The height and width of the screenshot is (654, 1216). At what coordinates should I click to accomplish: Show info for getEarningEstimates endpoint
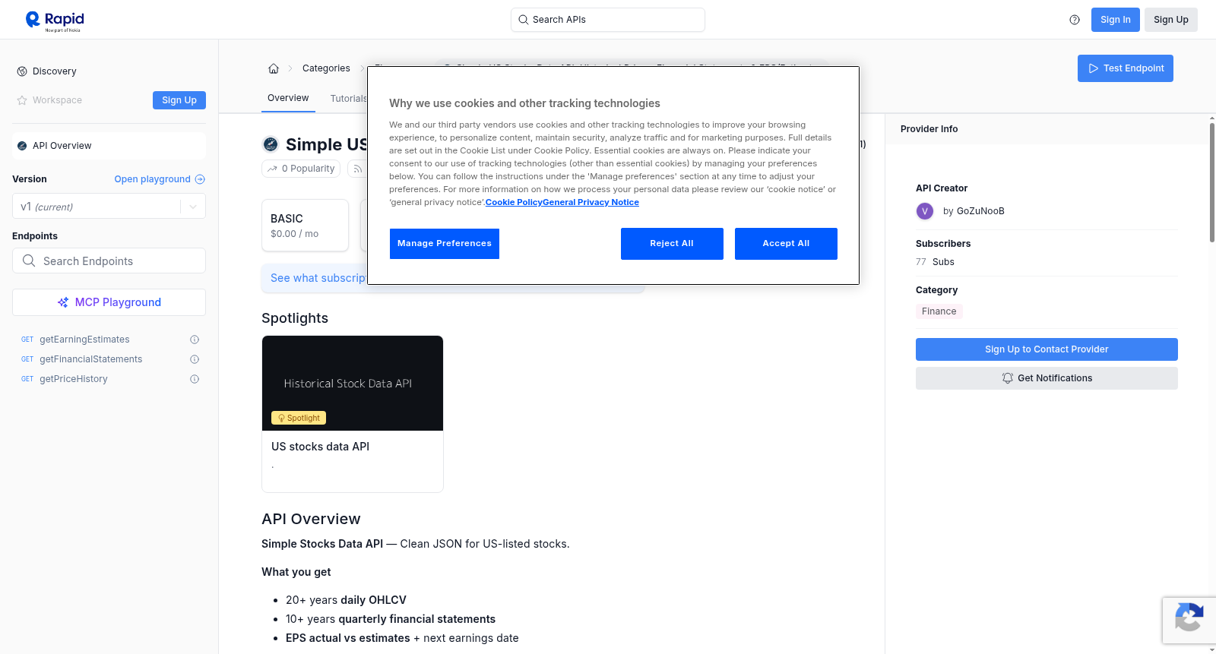(x=195, y=340)
